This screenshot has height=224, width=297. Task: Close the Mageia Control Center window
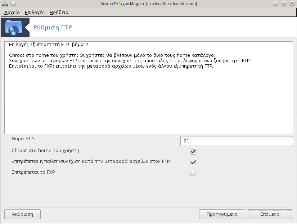[x=292, y=4]
